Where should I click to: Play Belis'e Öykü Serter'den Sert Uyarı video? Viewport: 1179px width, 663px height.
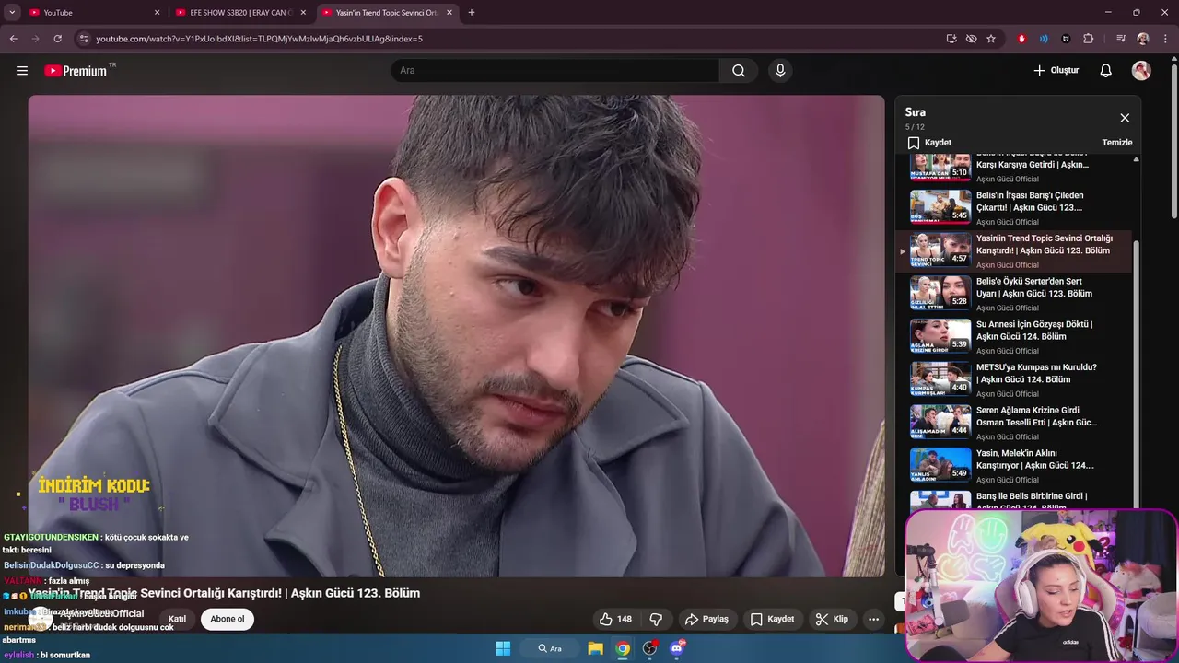pos(1016,294)
